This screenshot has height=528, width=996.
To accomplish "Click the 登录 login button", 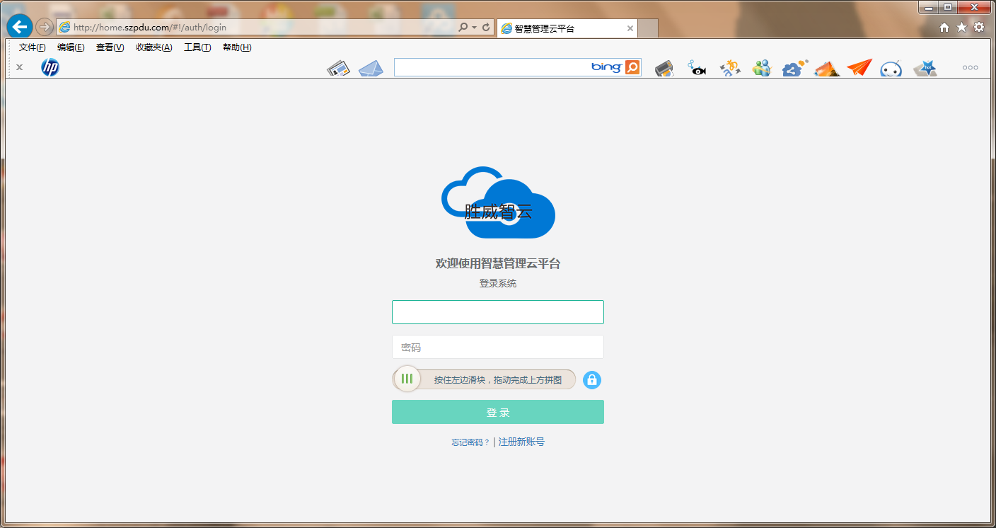I will (x=498, y=412).
